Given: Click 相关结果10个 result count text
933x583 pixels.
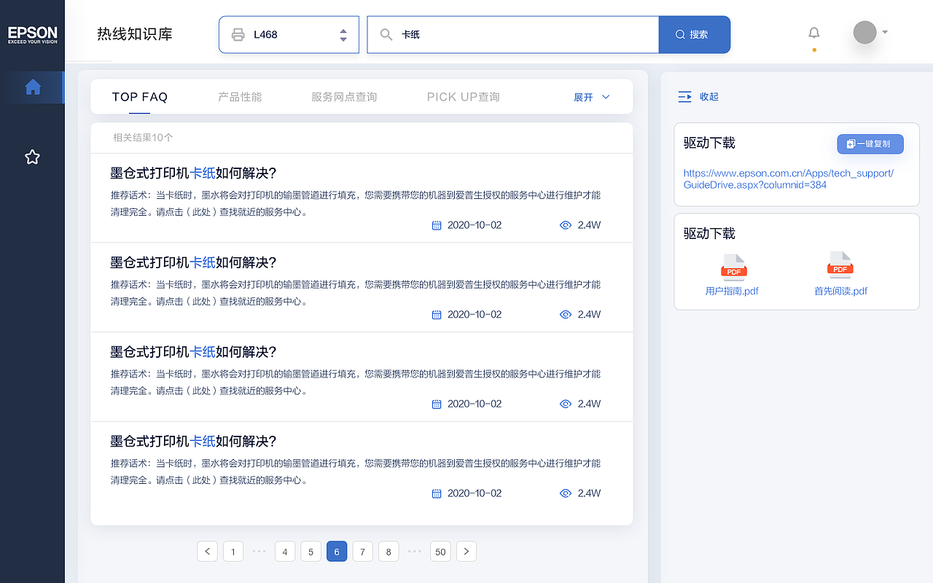Looking at the screenshot, I should point(143,137).
